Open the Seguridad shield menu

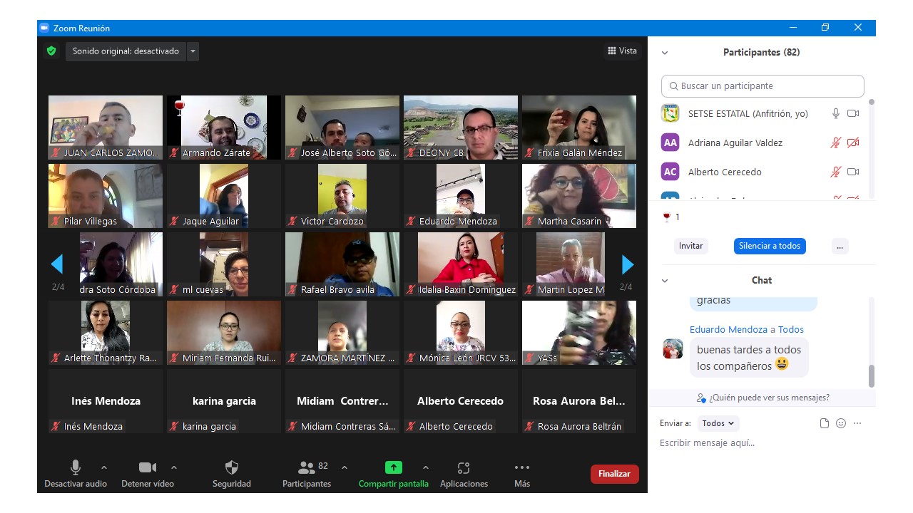[232, 475]
